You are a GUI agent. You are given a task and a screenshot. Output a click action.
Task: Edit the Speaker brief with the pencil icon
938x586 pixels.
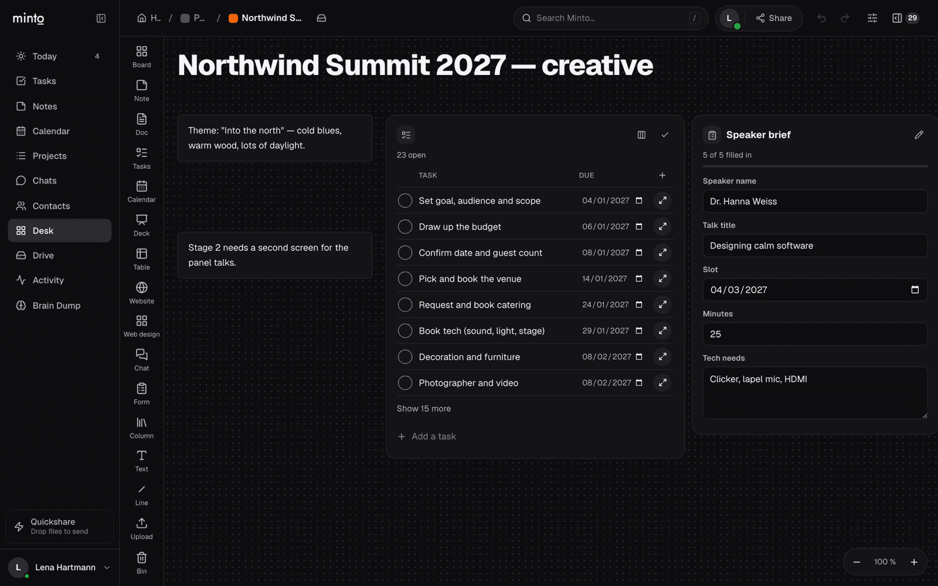pos(919,135)
